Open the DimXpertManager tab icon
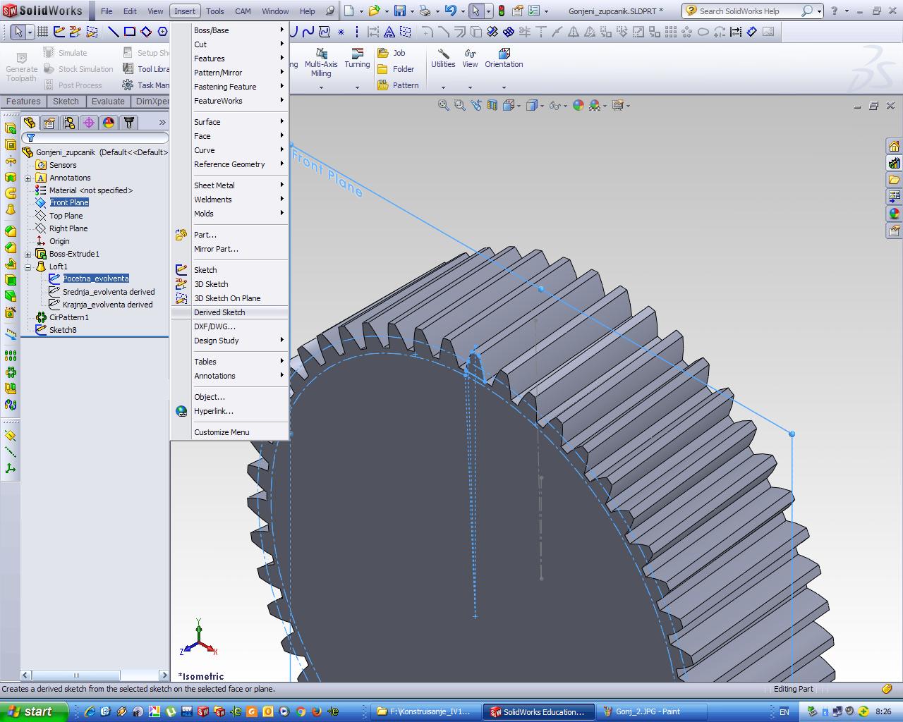 coord(89,123)
